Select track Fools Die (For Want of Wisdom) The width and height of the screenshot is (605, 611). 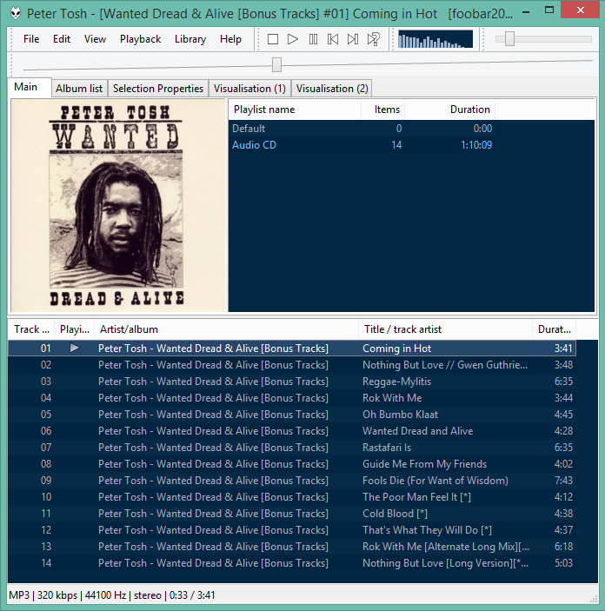tap(291, 481)
